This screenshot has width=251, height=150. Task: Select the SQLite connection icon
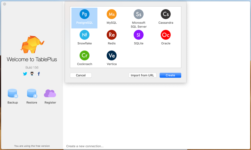(x=139, y=35)
